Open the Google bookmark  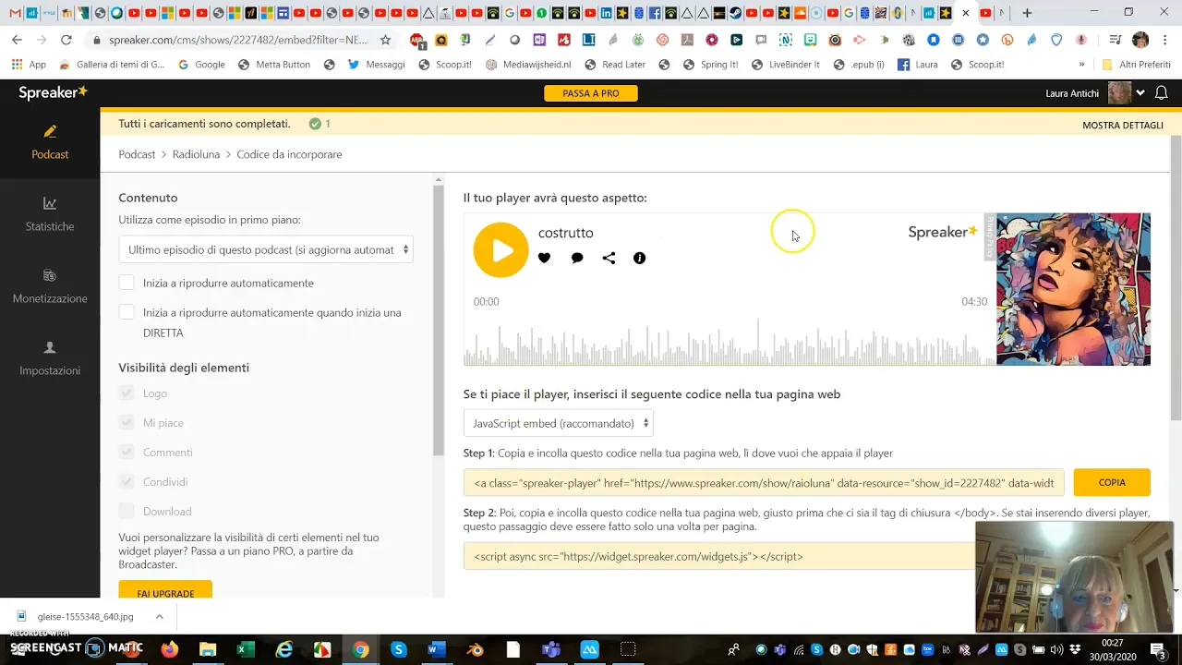pos(201,65)
